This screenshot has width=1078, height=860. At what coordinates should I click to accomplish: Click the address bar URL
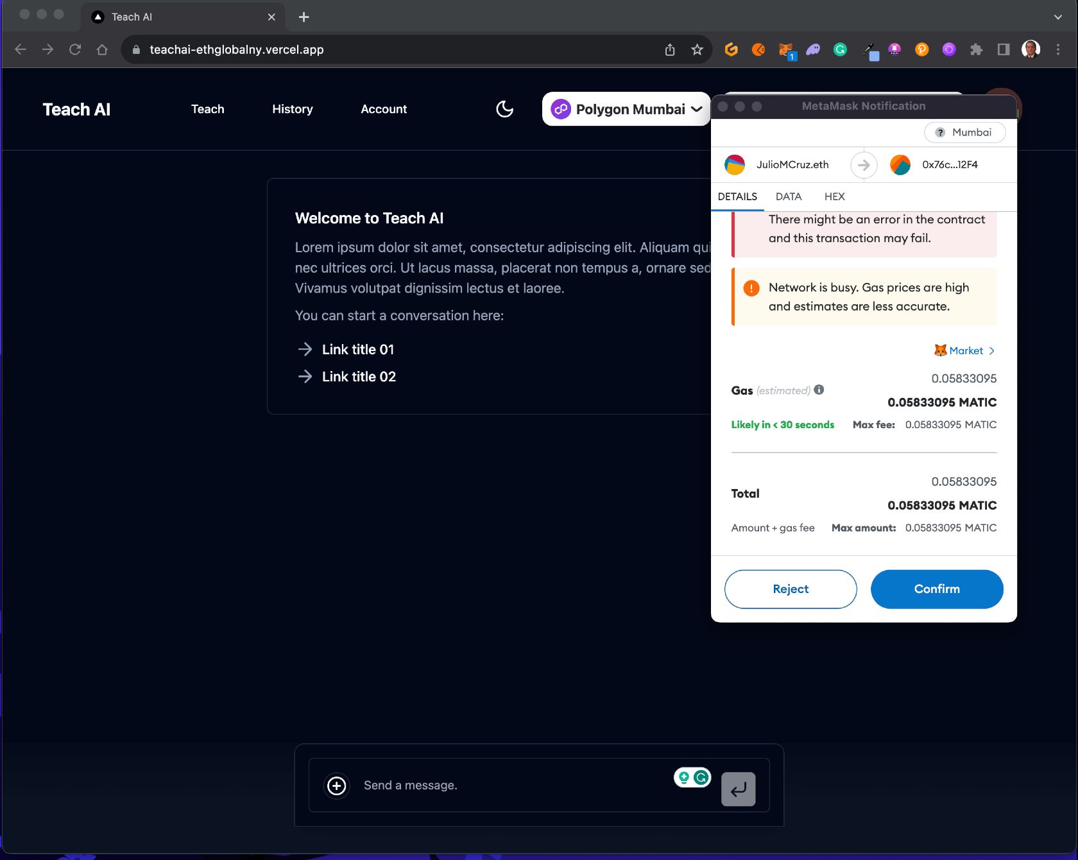[236, 49]
